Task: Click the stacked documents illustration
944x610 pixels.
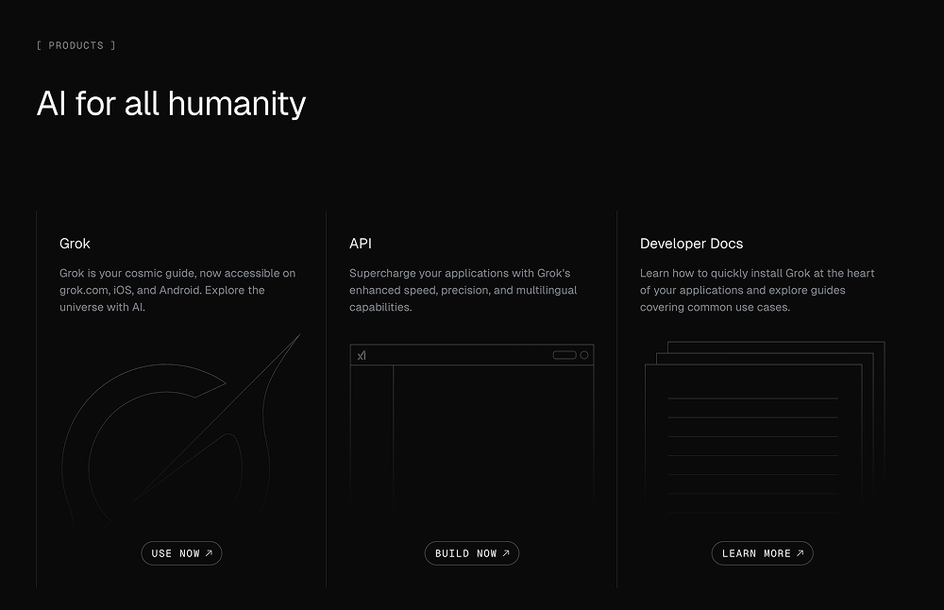Action: click(x=765, y=427)
